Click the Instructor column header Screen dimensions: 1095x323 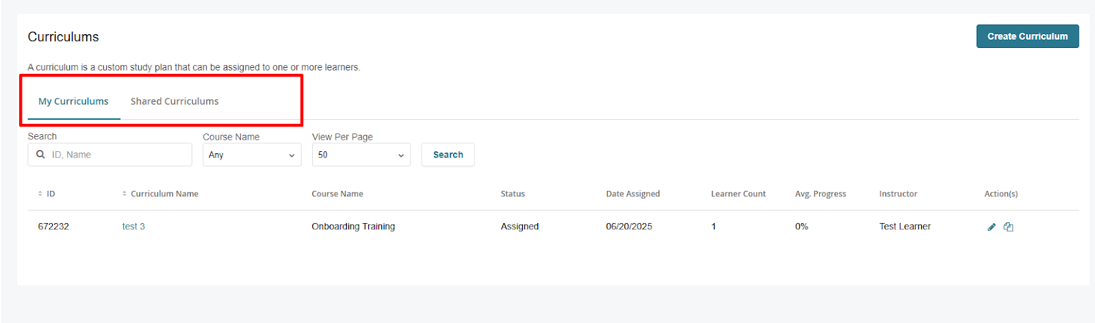point(898,194)
